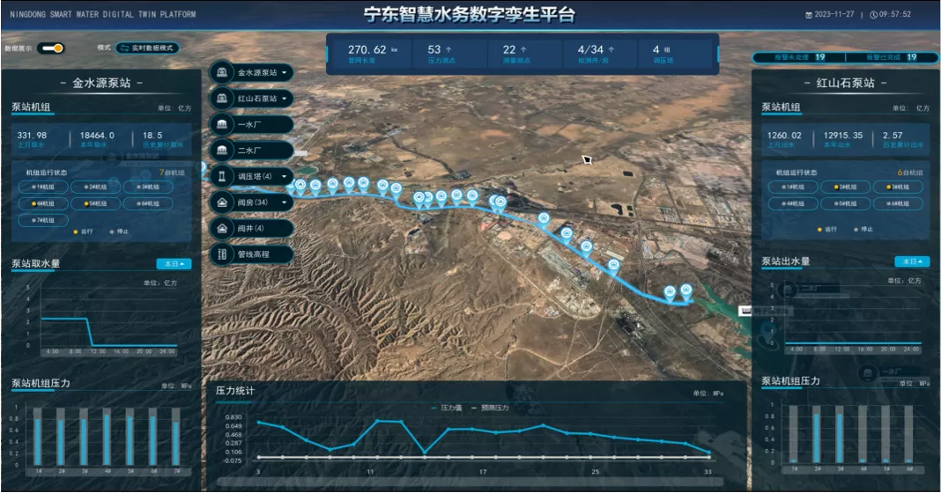Open the 报警已完成 19 tab
The width and height of the screenshot is (941, 493).
click(891, 57)
